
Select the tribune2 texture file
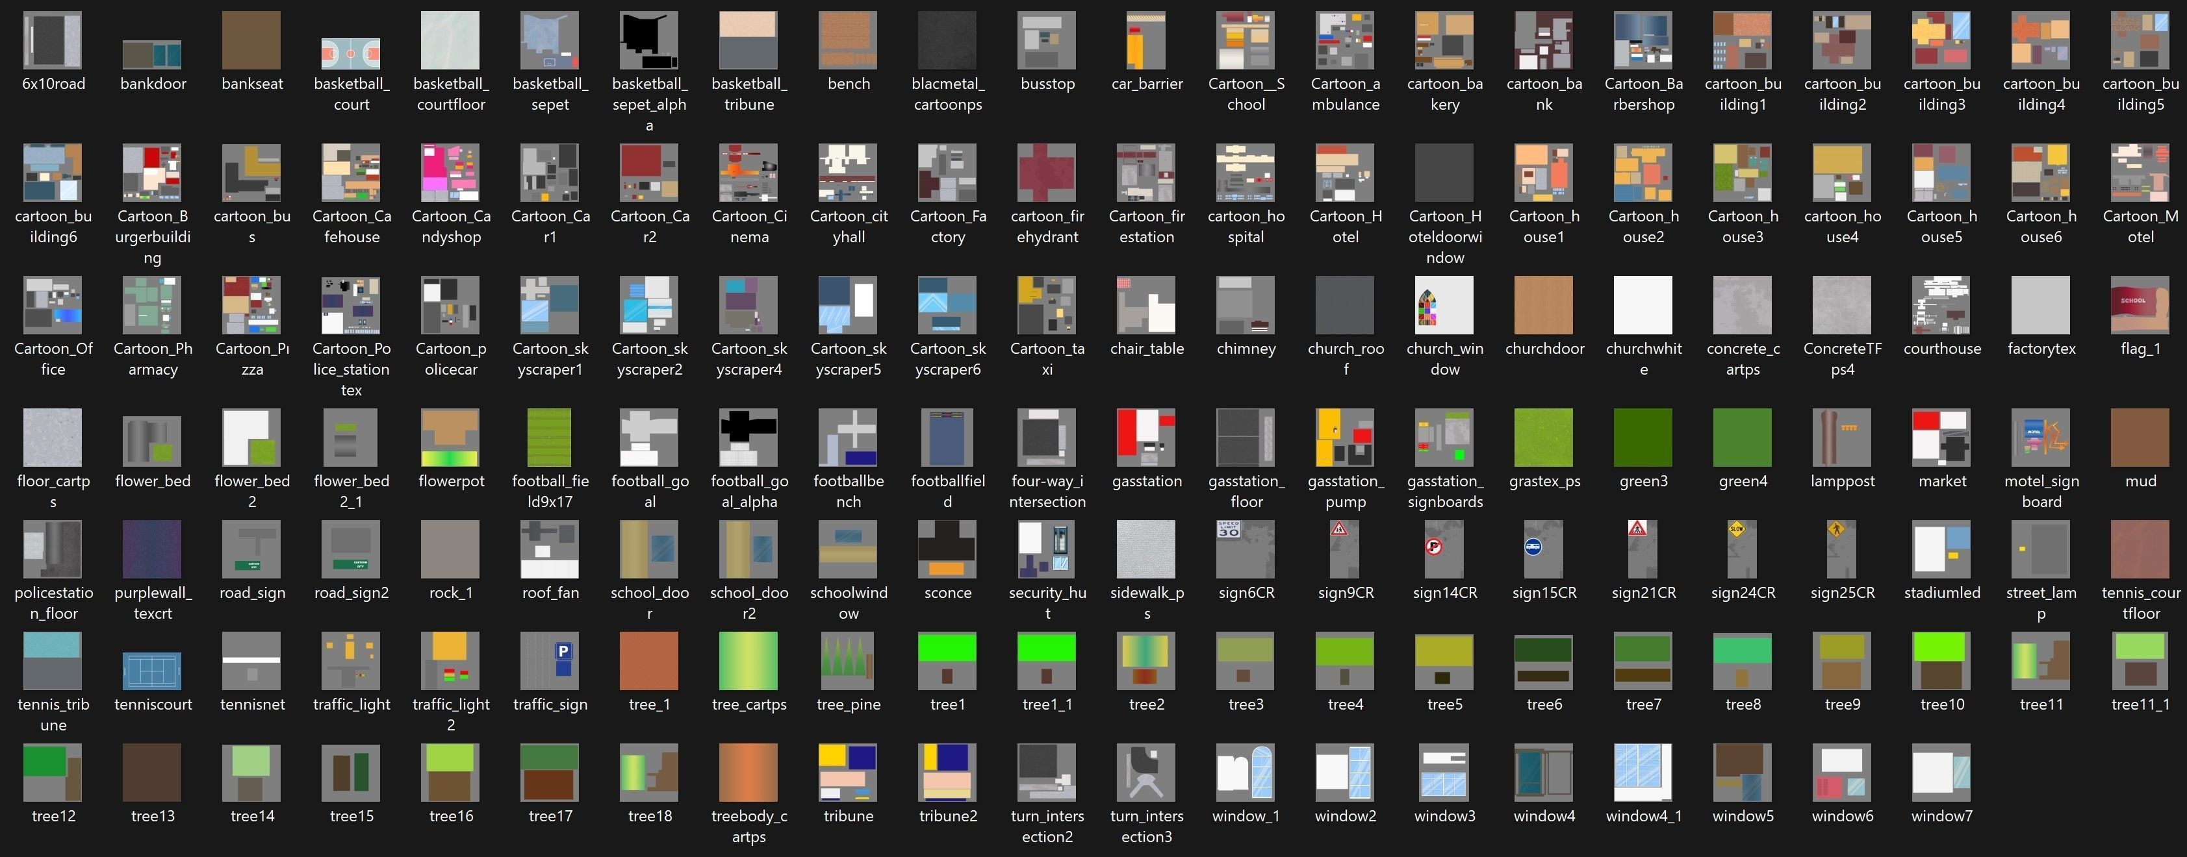click(947, 772)
